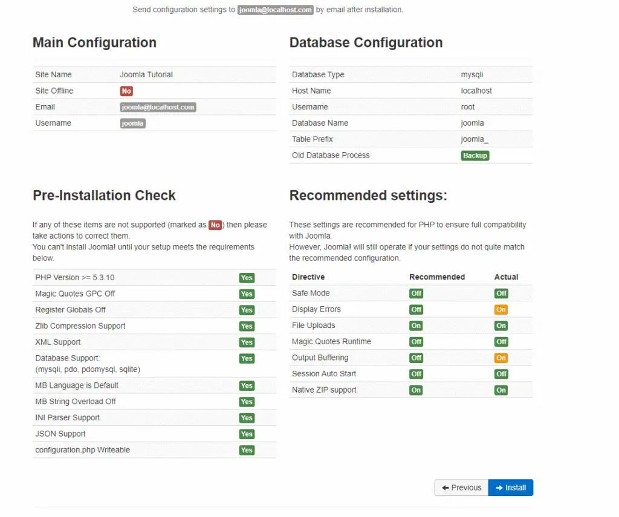
Task: Click the 'Recommended settings:' heading
Action: [368, 196]
